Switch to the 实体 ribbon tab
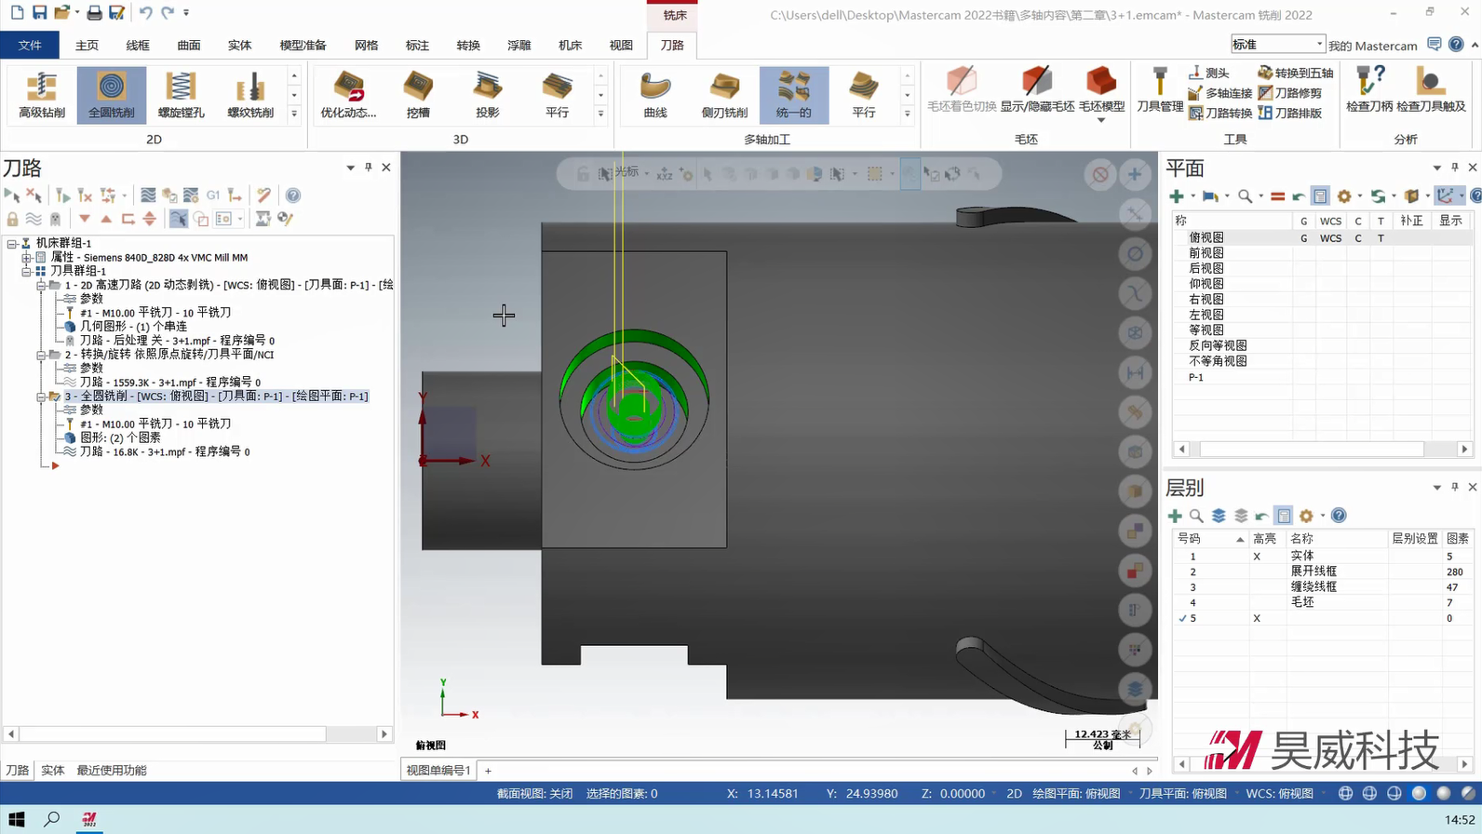 [239, 45]
